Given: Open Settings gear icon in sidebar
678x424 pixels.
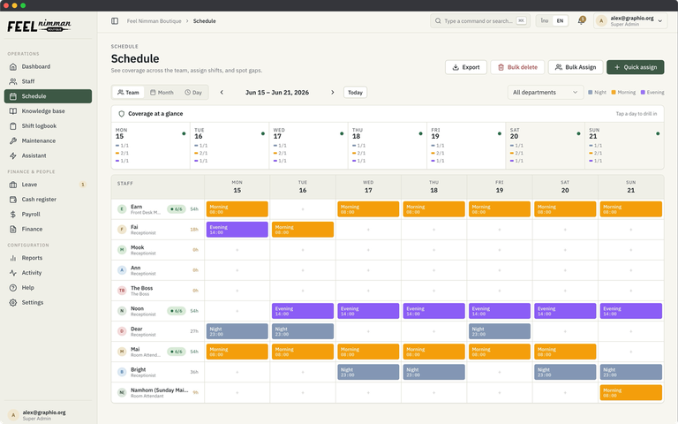Looking at the screenshot, I should 13,302.
